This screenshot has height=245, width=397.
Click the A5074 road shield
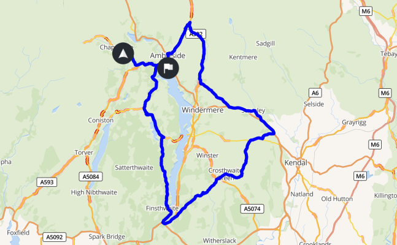pos(252,209)
